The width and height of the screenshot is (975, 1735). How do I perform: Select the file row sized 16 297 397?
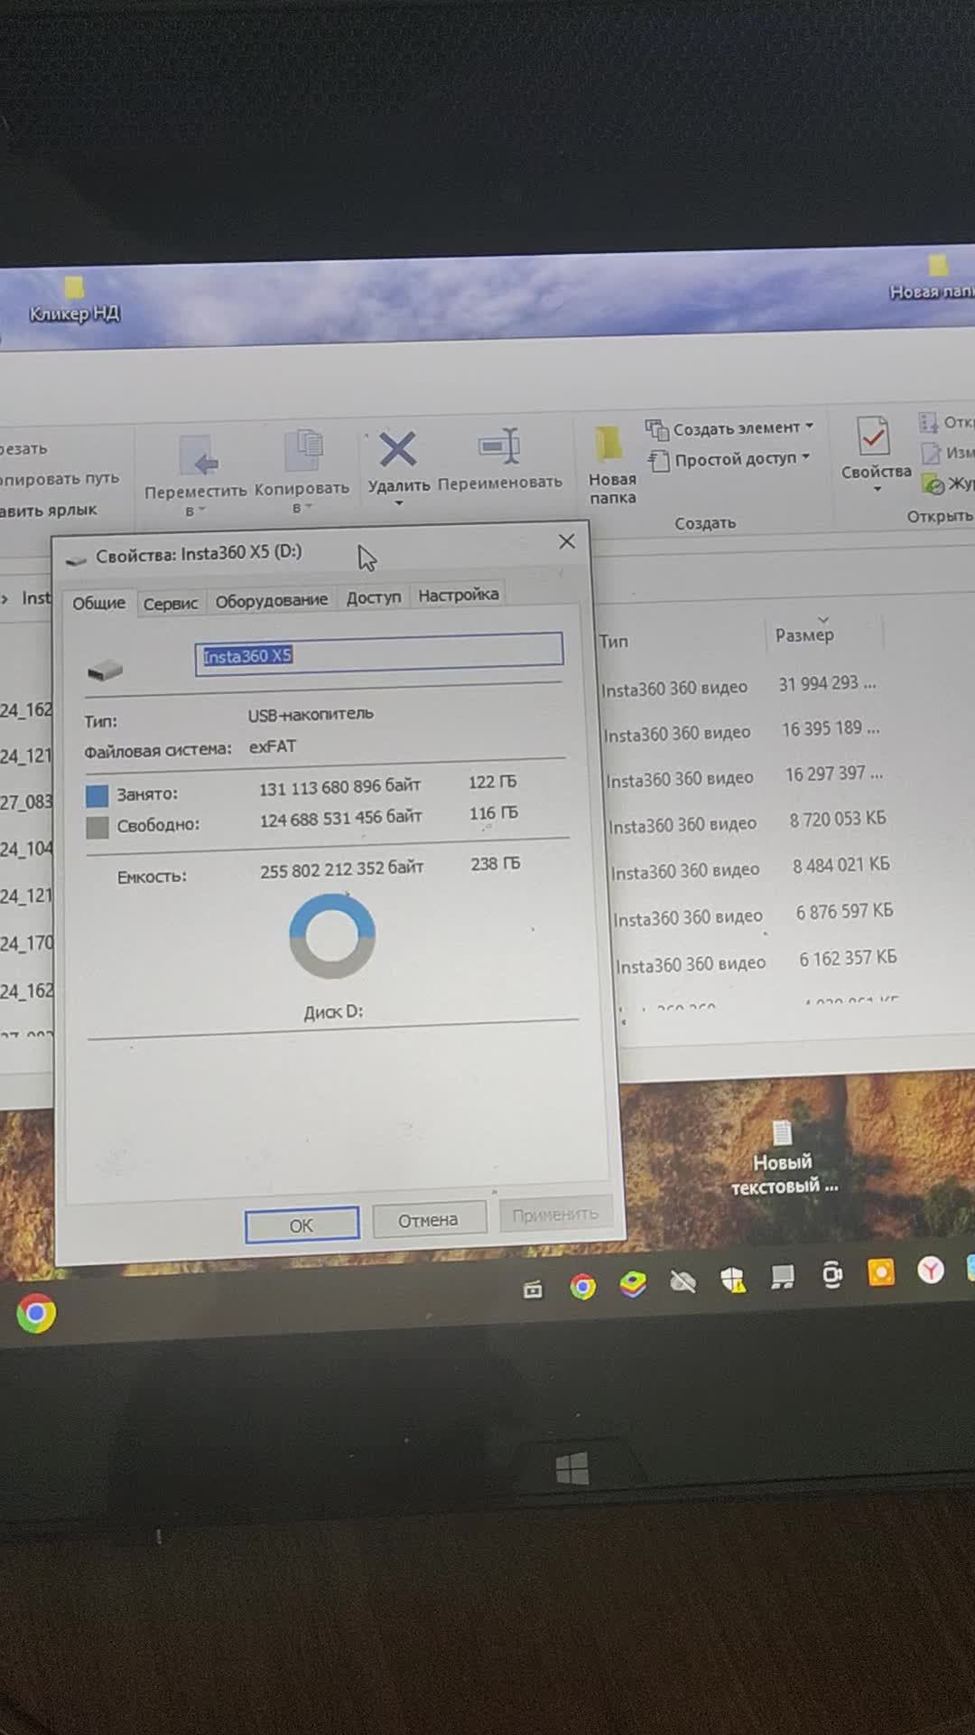(x=746, y=777)
